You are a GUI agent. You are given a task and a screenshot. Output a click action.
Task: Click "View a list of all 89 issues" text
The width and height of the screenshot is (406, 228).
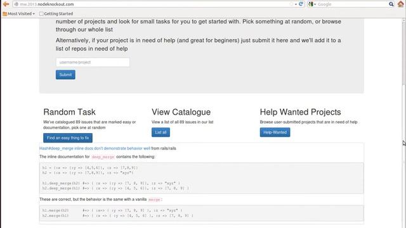pyautogui.click(x=183, y=122)
